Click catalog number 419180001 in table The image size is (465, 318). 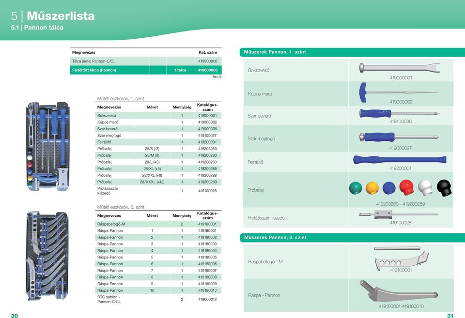point(207,230)
